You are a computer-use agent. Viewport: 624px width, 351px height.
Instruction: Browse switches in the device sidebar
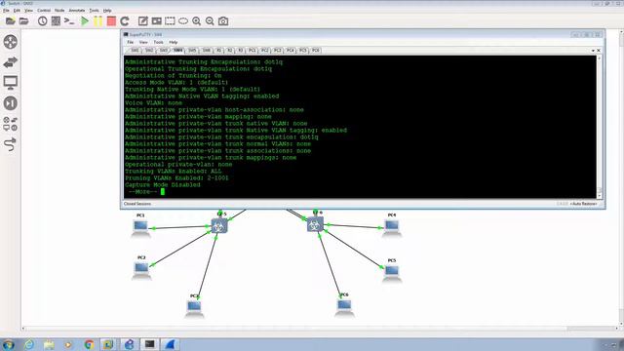point(11,62)
